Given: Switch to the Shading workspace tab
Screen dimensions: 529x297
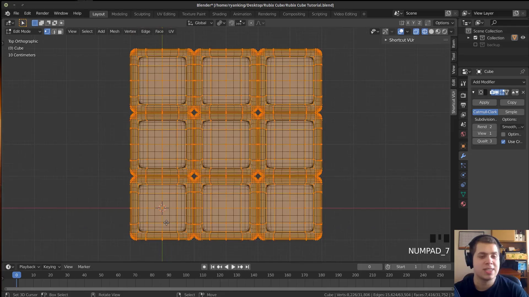Looking at the screenshot, I should click(x=219, y=14).
